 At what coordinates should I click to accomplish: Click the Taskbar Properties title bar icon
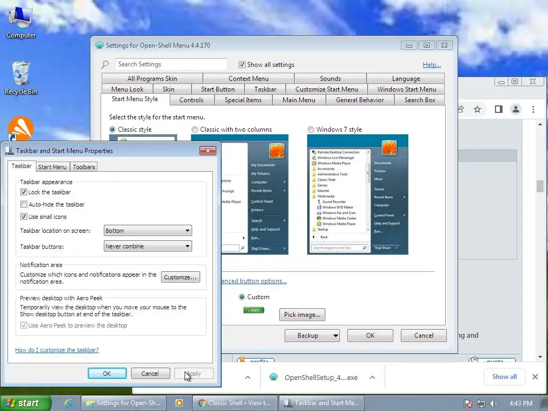tap(10, 150)
